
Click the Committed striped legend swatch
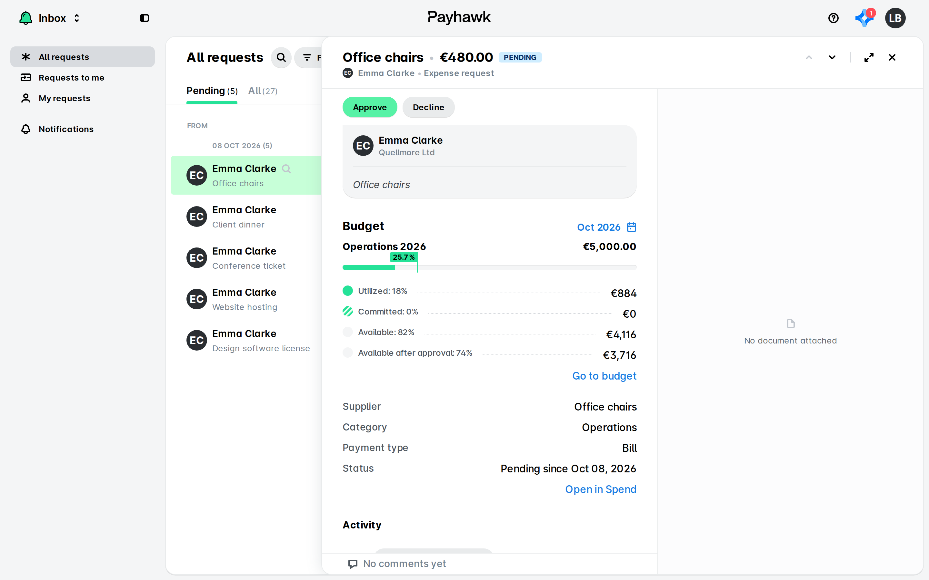[347, 311]
